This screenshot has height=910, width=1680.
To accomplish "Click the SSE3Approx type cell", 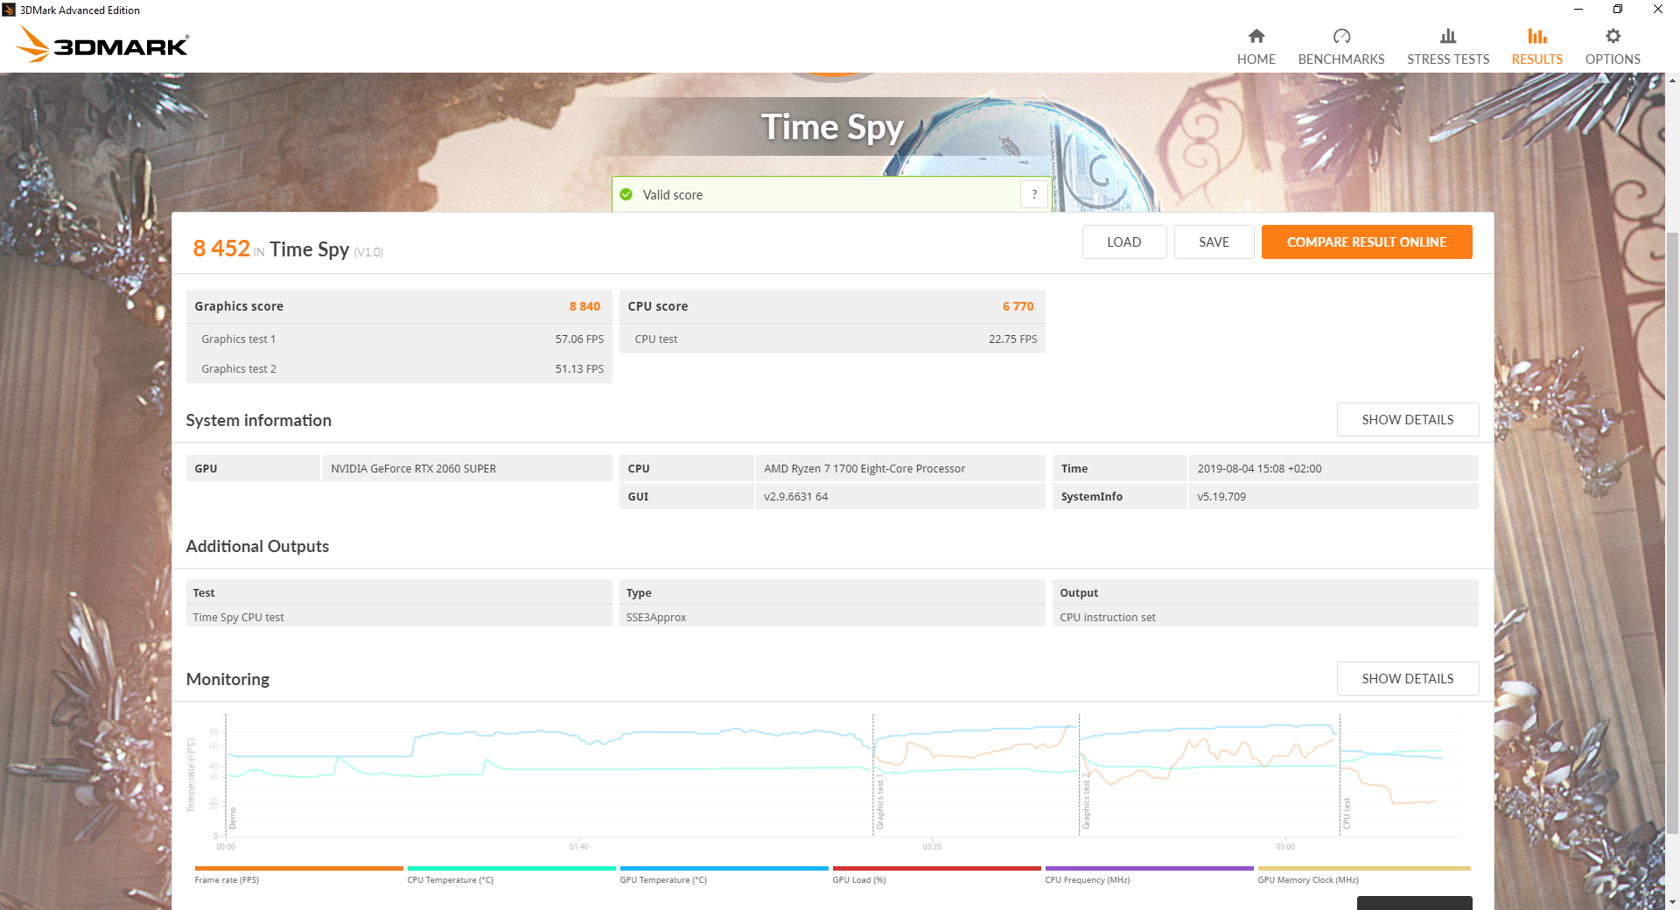I will 831,617.
